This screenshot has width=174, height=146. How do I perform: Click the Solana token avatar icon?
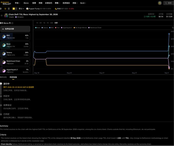coord(4,54)
